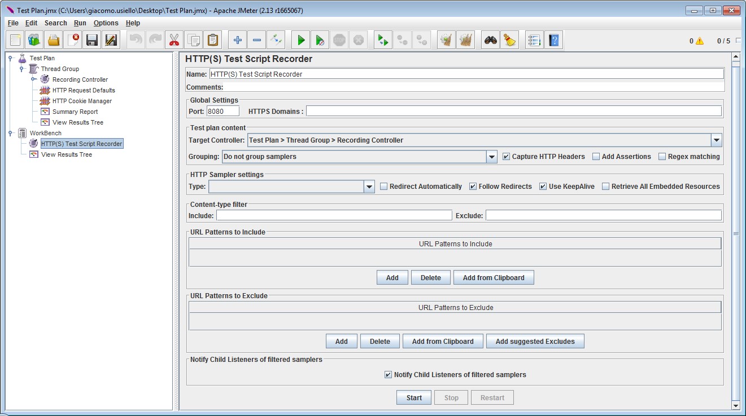Paste using the clipboard icon
Screen dimensions: 746x416
pos(212,40)
